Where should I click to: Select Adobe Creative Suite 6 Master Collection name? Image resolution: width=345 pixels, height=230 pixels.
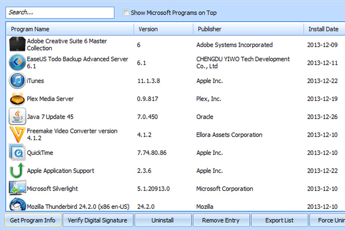point(67,44)
